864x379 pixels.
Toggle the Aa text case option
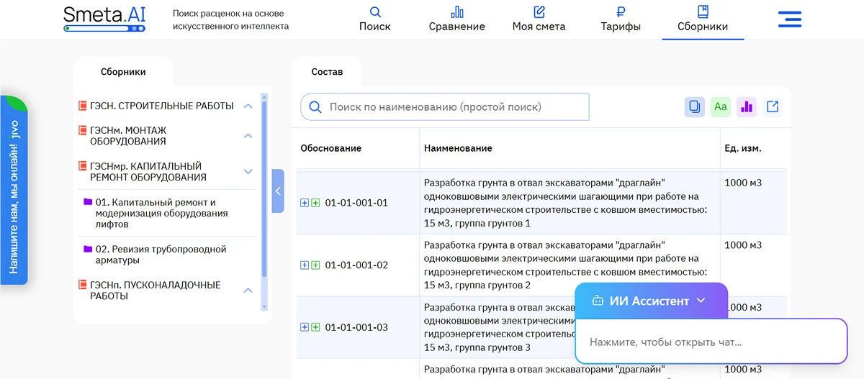(720, 107)
